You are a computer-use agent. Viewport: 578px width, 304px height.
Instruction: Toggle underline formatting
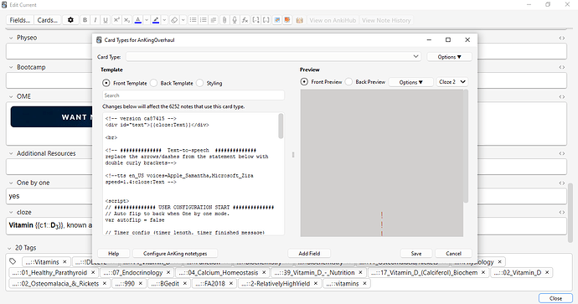click(106, 20)
